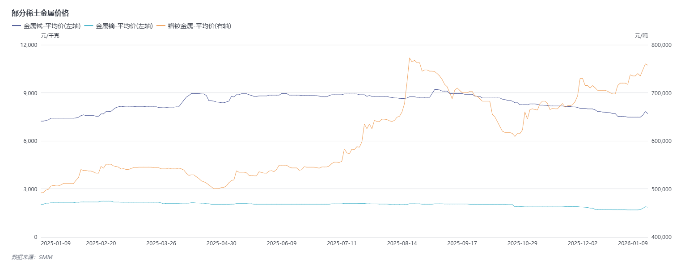This screenshot has height=268, width=689.
Task: Click the 数据来源：SMM source text
Action: click(32, 257)
